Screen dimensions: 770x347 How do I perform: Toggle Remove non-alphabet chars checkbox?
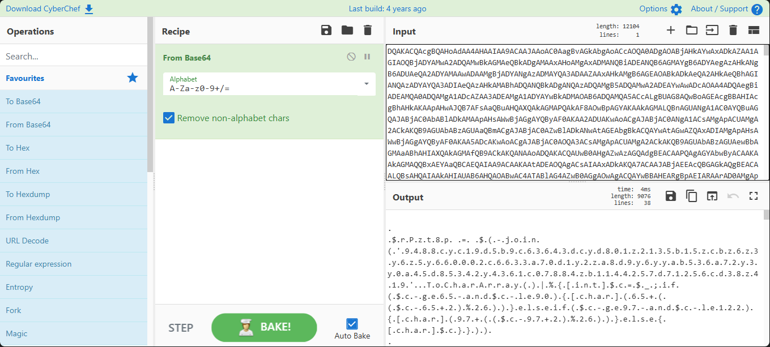click(169, 118)
